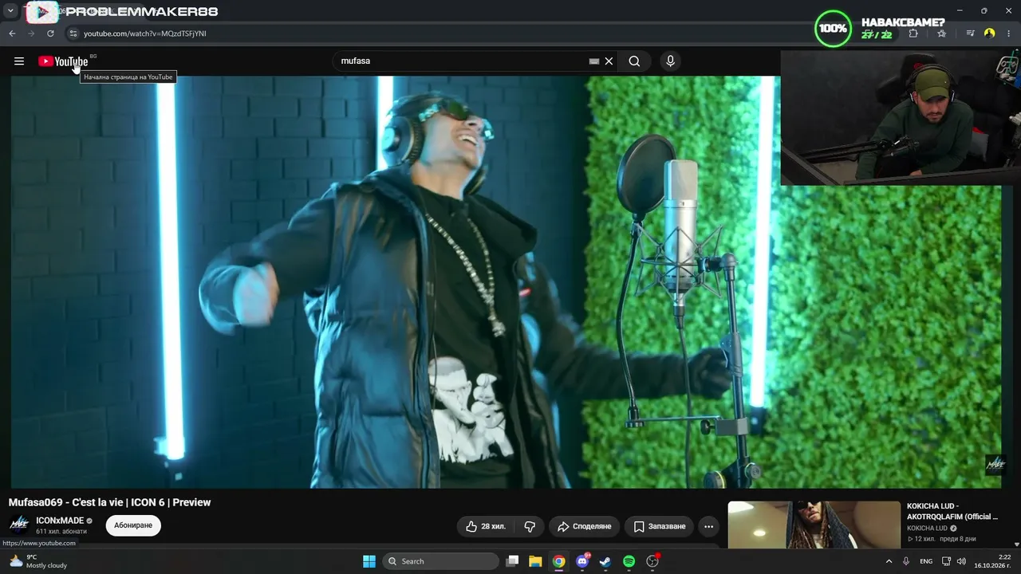The width and height of the screenshot is (1021, 574).
Task: Go to YouTube home via logo
Action: (63, 61)
